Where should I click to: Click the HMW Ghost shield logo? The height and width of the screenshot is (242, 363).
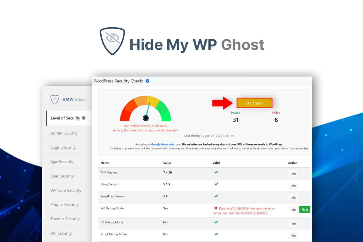[55, 99]
